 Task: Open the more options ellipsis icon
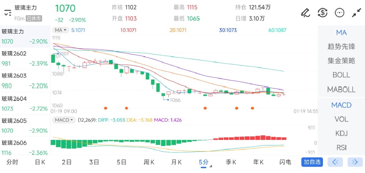coord(339,13)
